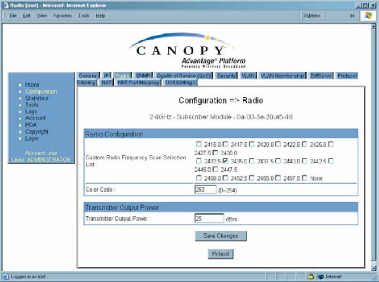
Task: Click the page icon beside Logged in as root
Action: pos(5,276)
